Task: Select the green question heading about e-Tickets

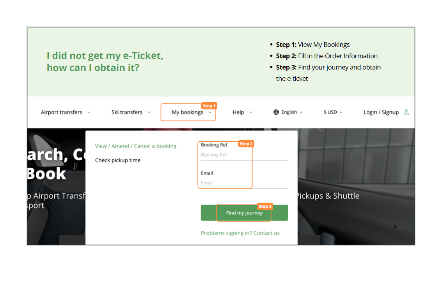Action: pos(105,61)
